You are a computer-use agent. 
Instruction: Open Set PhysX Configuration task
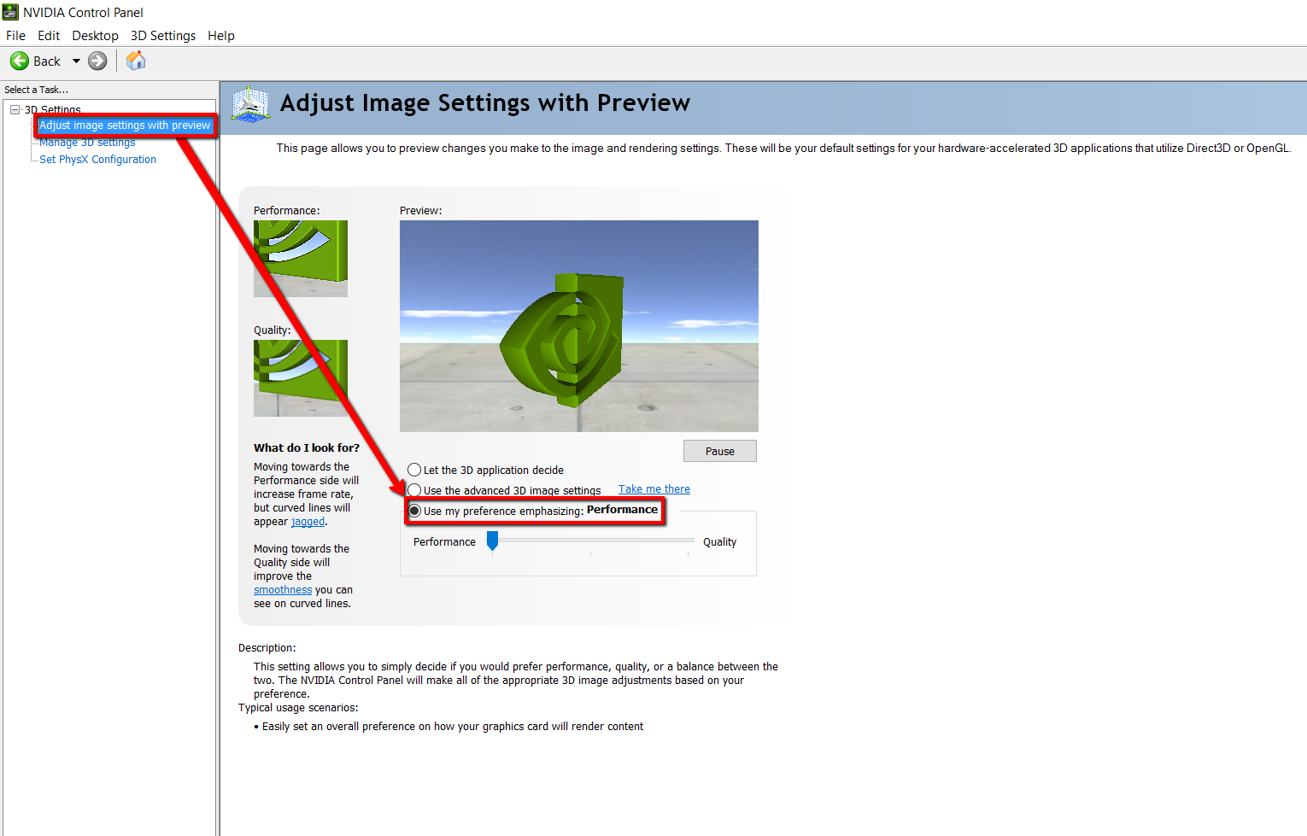tap(97, 160)
